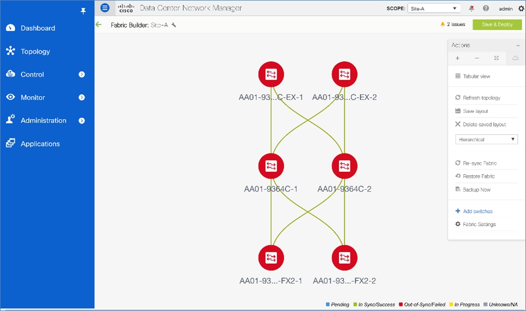Open the Dashboard page
Screen dimensions: 526x311
tap(38, 28)
